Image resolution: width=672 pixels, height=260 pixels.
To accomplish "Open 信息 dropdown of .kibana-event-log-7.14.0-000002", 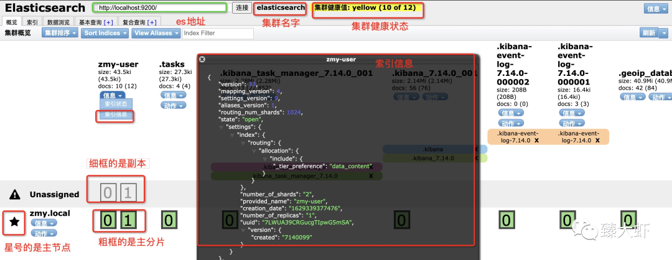I will 511,113.
